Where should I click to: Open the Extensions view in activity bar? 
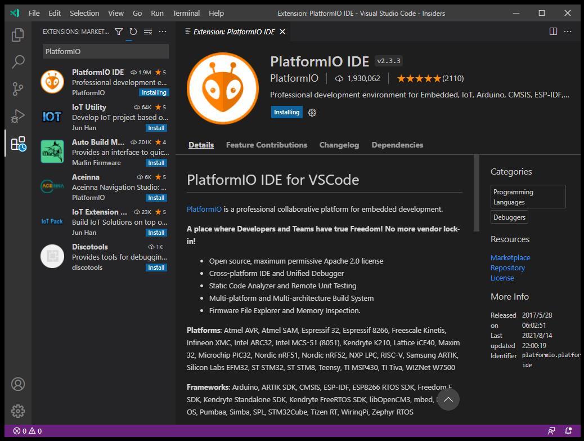pyautogui.click(x=18, y=144)
